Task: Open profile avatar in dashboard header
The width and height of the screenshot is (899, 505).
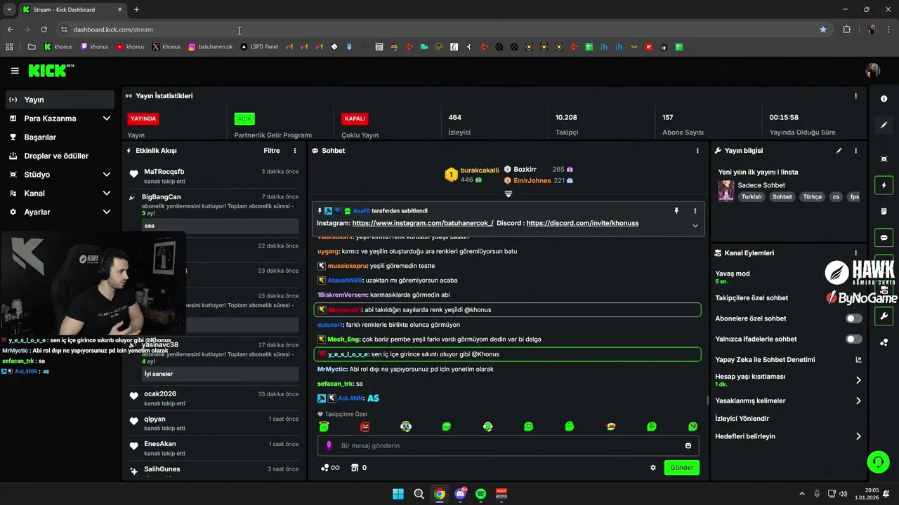Action: pyautogui.click(x=873, y=71)
